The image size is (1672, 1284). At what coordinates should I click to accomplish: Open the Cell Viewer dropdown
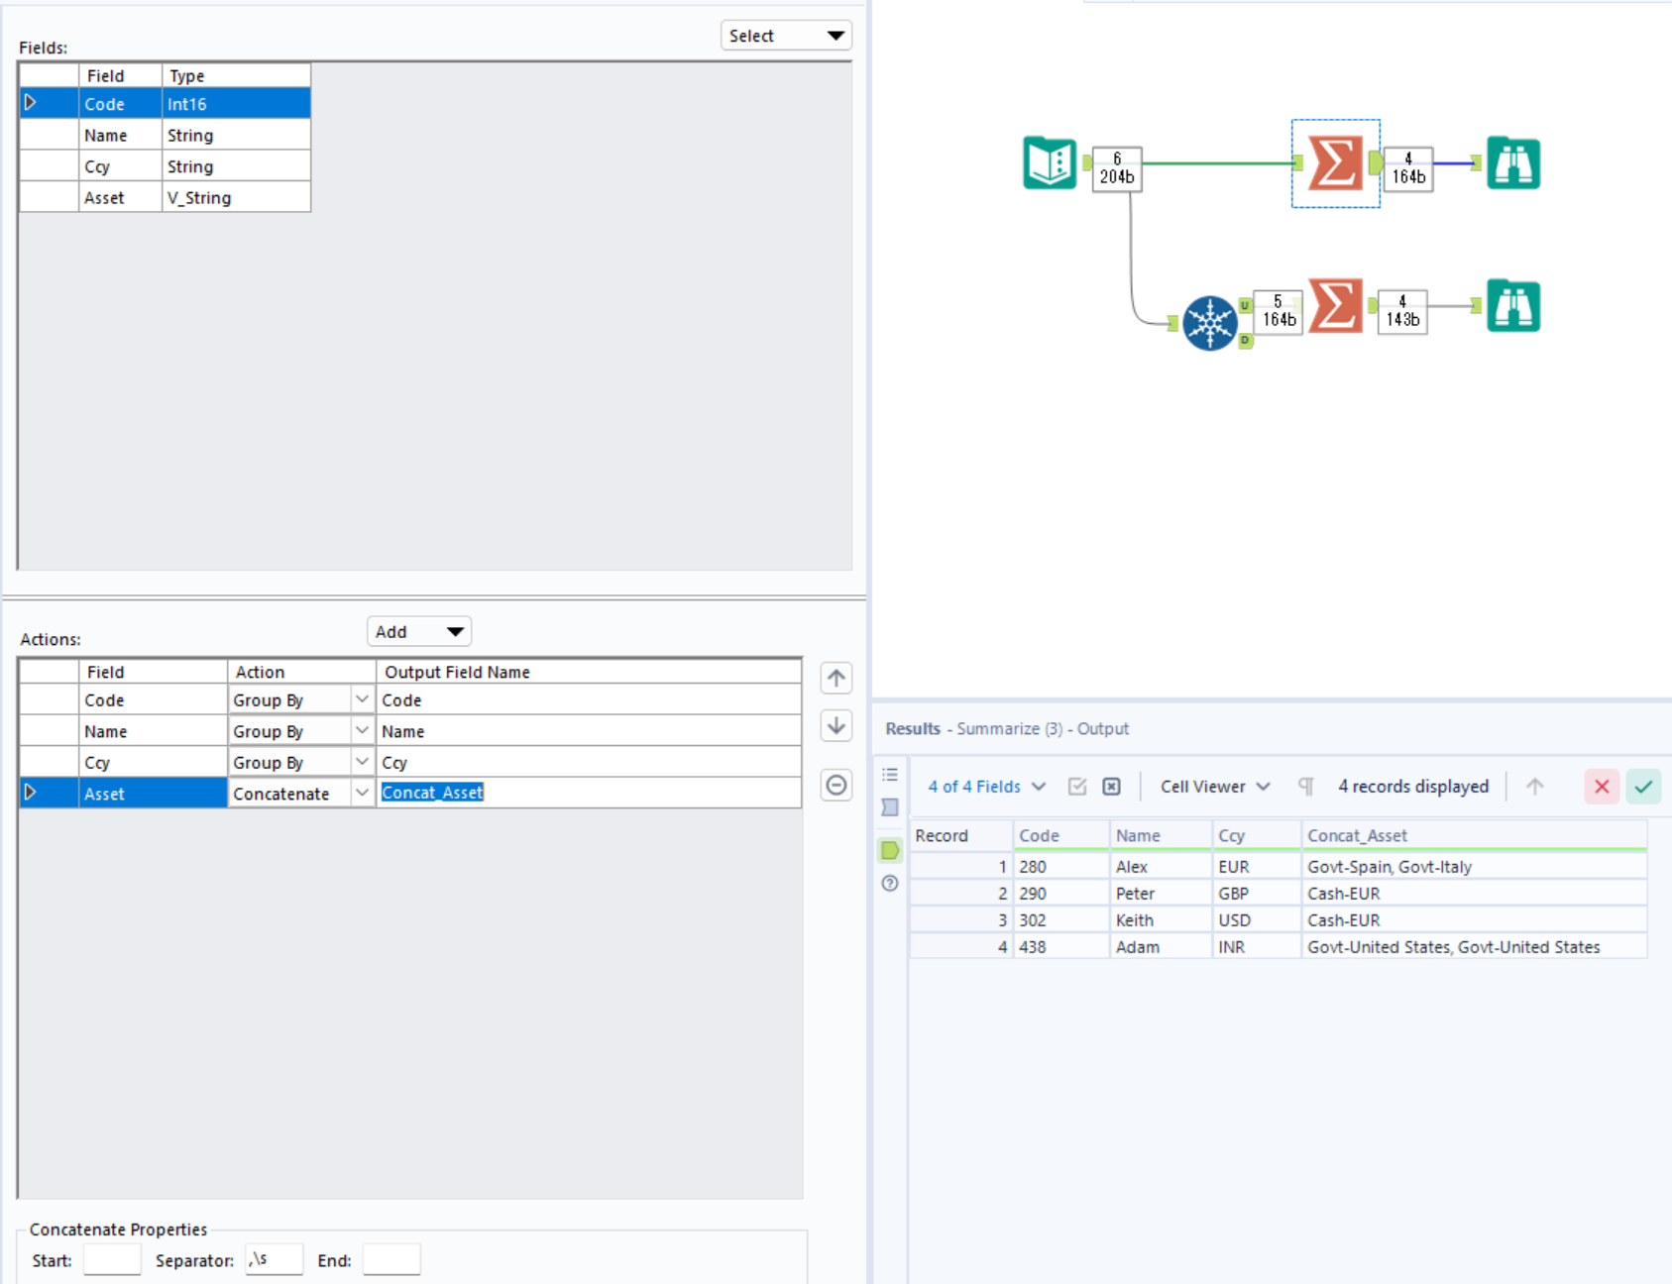click(x=1213, y=786)
